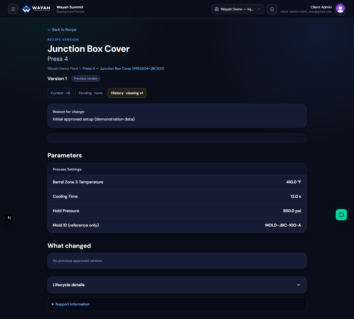Open Press 4 — Junction Box Cover link

click(123, 68)
